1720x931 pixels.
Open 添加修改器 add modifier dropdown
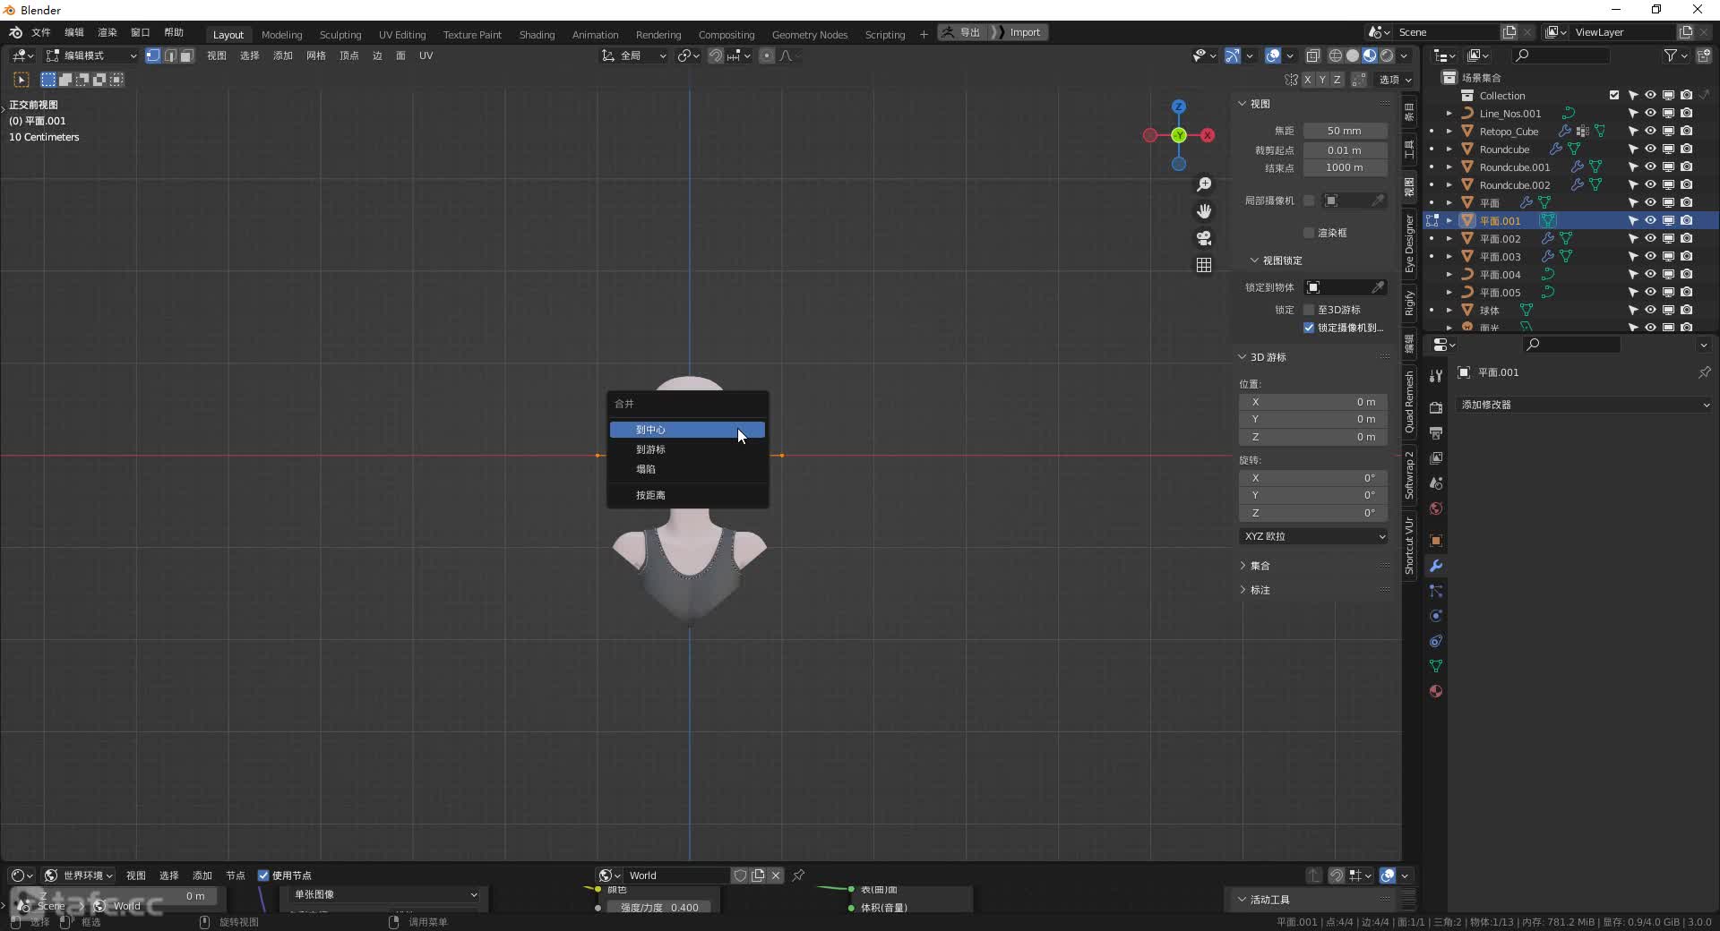(x=1585, y=405)
